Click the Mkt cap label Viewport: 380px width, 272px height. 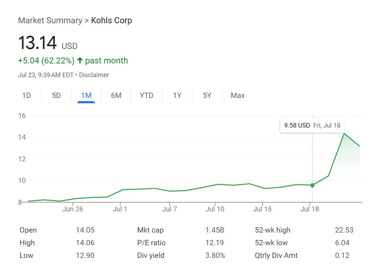pyautogui.click(x=150, y=230)
